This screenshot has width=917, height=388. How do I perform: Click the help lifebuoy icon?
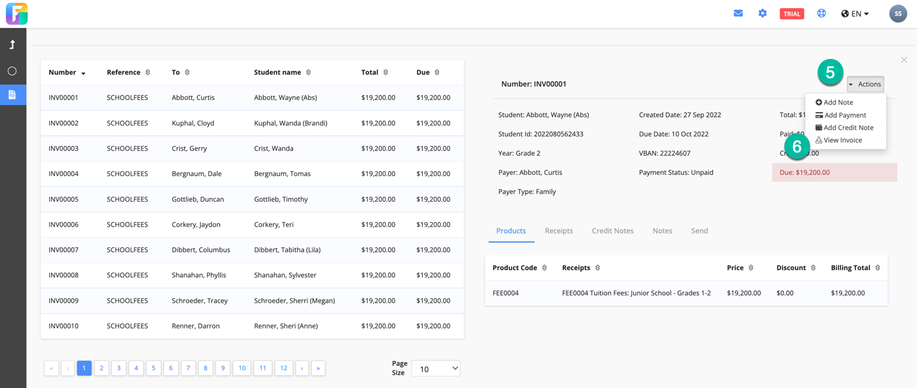[x=821, y=13]
